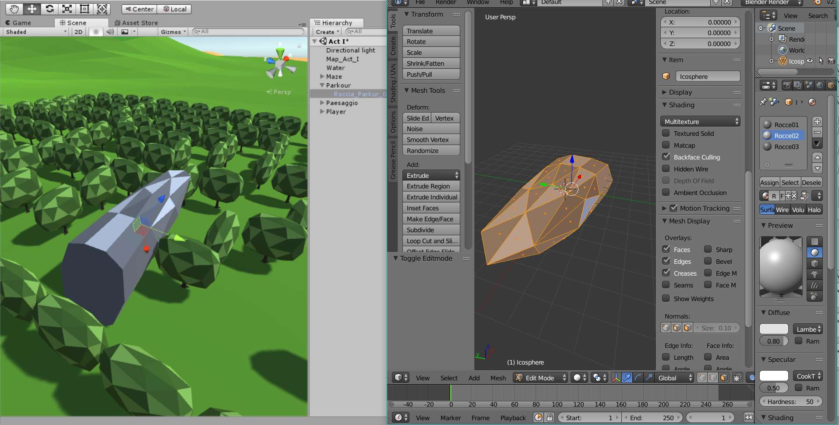Enable Ambient Occlusion checkbox
Image resolution: width=839 pixels, height=425 pixels.
point(666,192)
